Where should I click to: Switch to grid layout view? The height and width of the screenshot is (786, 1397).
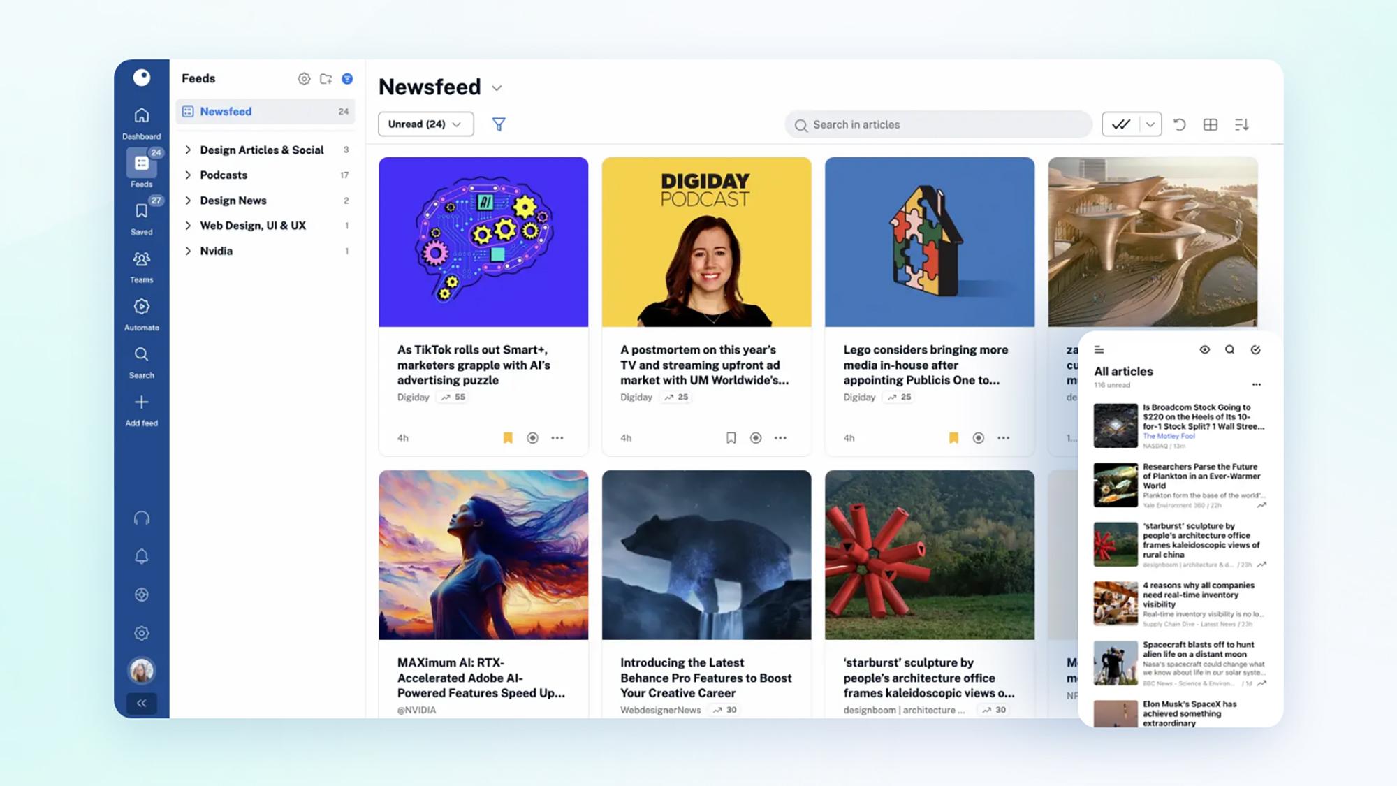coord(1211,124)
